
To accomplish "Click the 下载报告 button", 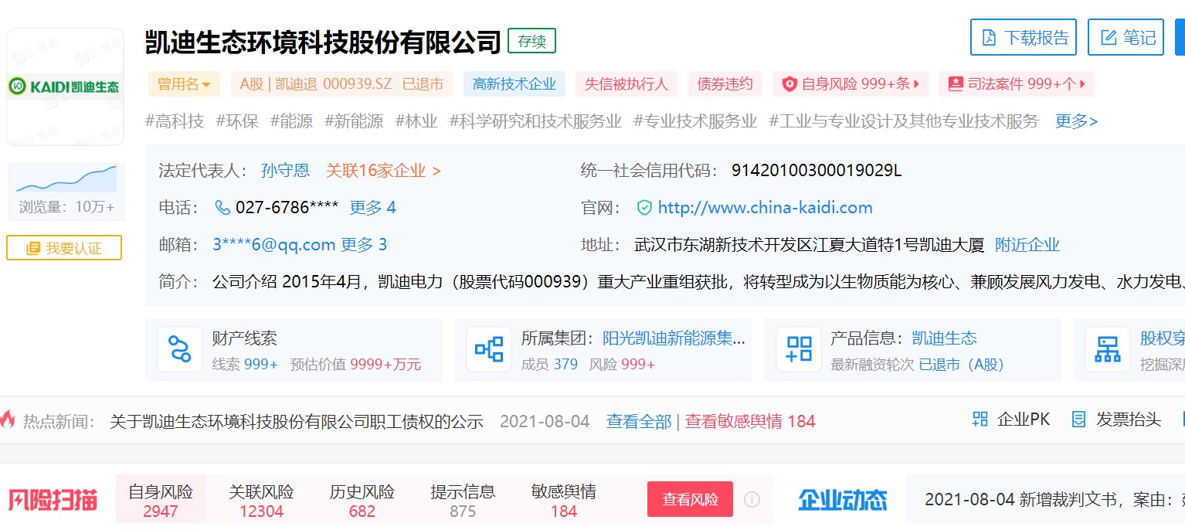I will click(1024, 37).
